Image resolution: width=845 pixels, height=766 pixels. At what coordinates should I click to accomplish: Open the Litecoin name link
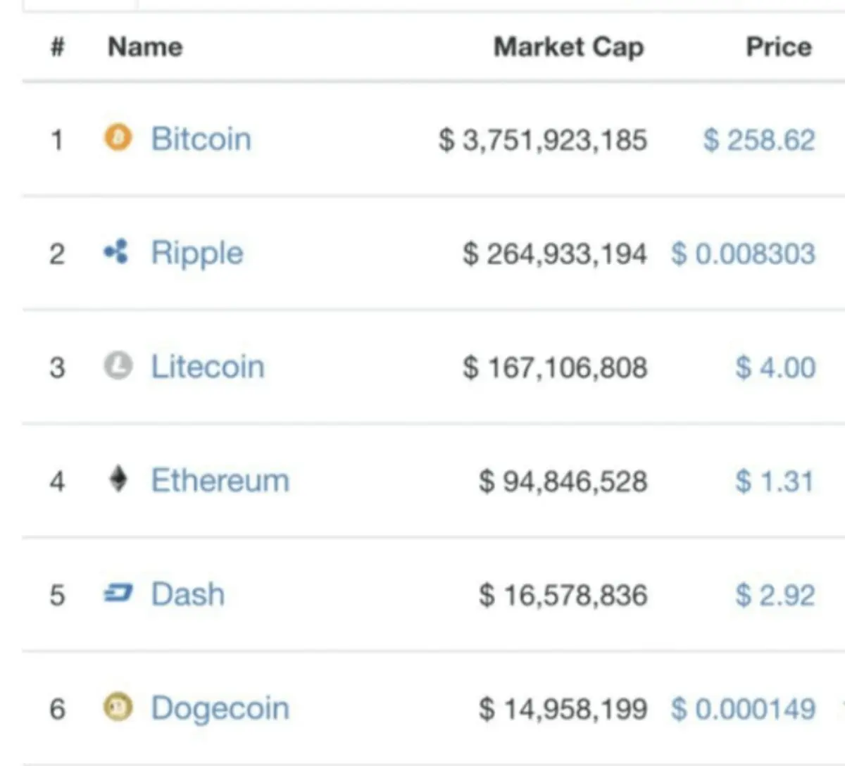[x=208, y=367]
